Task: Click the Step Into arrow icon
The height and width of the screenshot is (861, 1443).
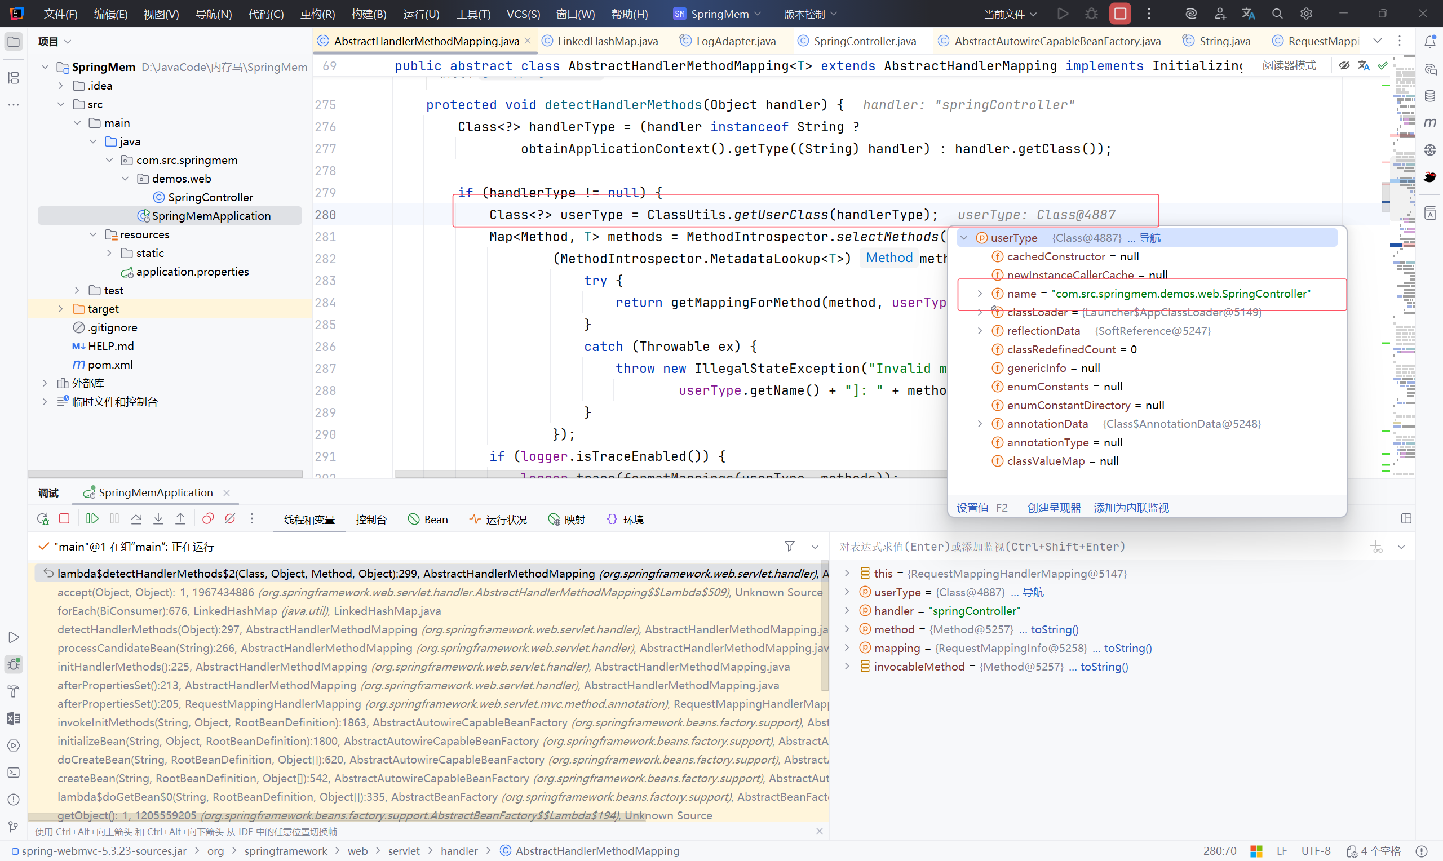Action: click(158, 519)
